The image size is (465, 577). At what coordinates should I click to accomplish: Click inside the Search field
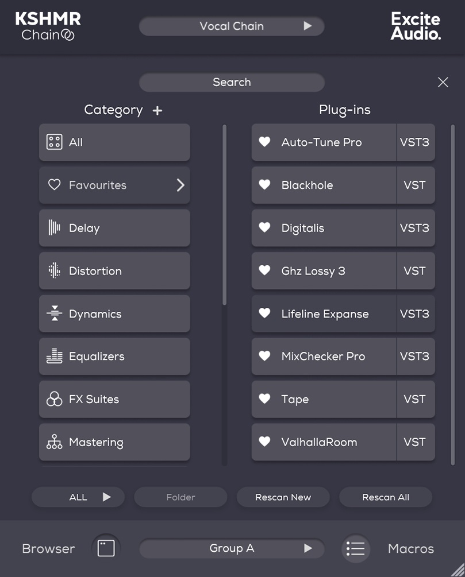click(232, 82)
